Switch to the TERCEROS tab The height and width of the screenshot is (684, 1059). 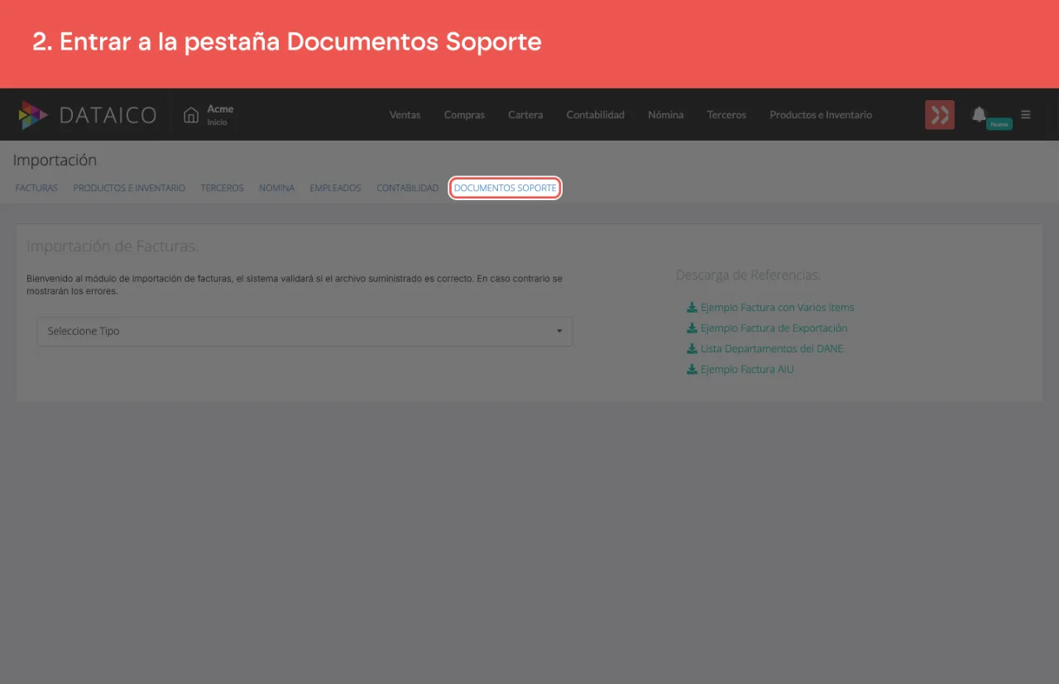[x=222, y=189]
